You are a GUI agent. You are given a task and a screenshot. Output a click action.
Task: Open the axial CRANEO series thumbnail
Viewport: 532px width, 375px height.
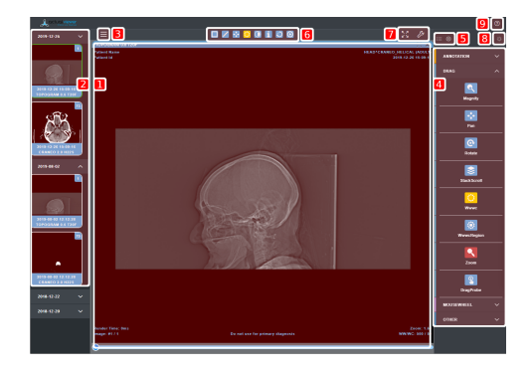click(57, 128)
